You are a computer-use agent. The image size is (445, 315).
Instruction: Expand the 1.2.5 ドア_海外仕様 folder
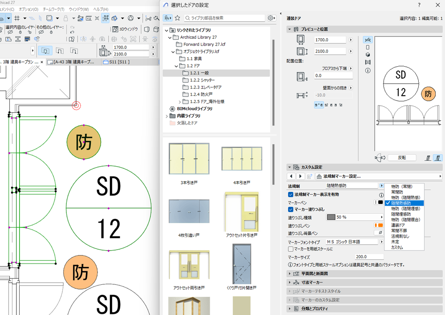(x=180, y=102)
